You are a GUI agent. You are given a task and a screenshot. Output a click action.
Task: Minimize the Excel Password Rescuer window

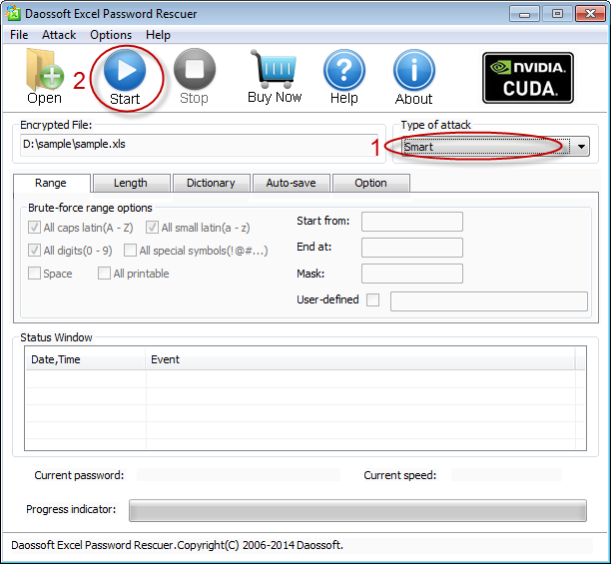[524, 14]
